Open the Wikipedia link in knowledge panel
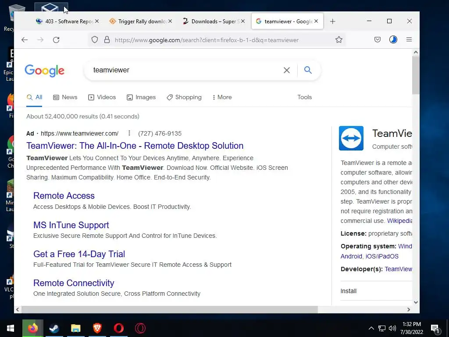 (399, 221)
